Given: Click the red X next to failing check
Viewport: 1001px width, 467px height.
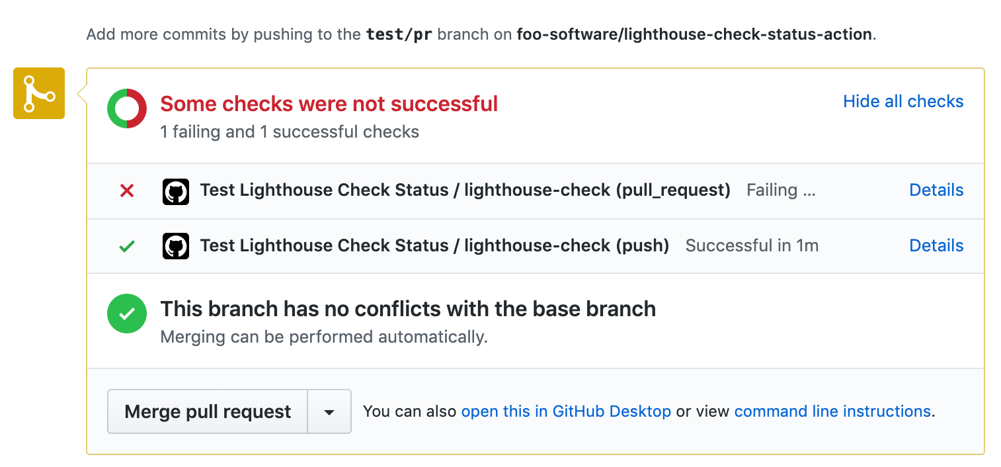Looking at the screenshot, I should (126, 190).
